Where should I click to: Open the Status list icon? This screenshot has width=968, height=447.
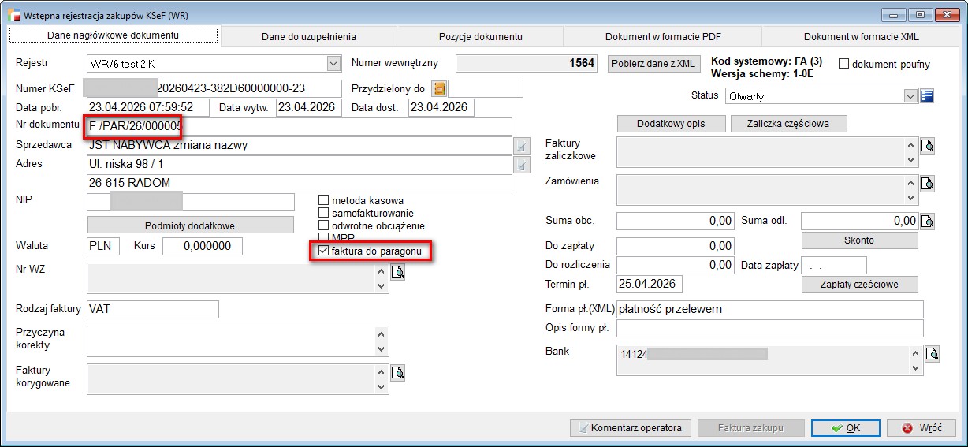[927, 96]
